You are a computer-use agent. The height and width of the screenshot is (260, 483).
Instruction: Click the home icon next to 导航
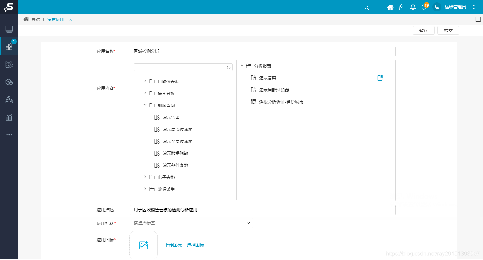coord(26,19)
